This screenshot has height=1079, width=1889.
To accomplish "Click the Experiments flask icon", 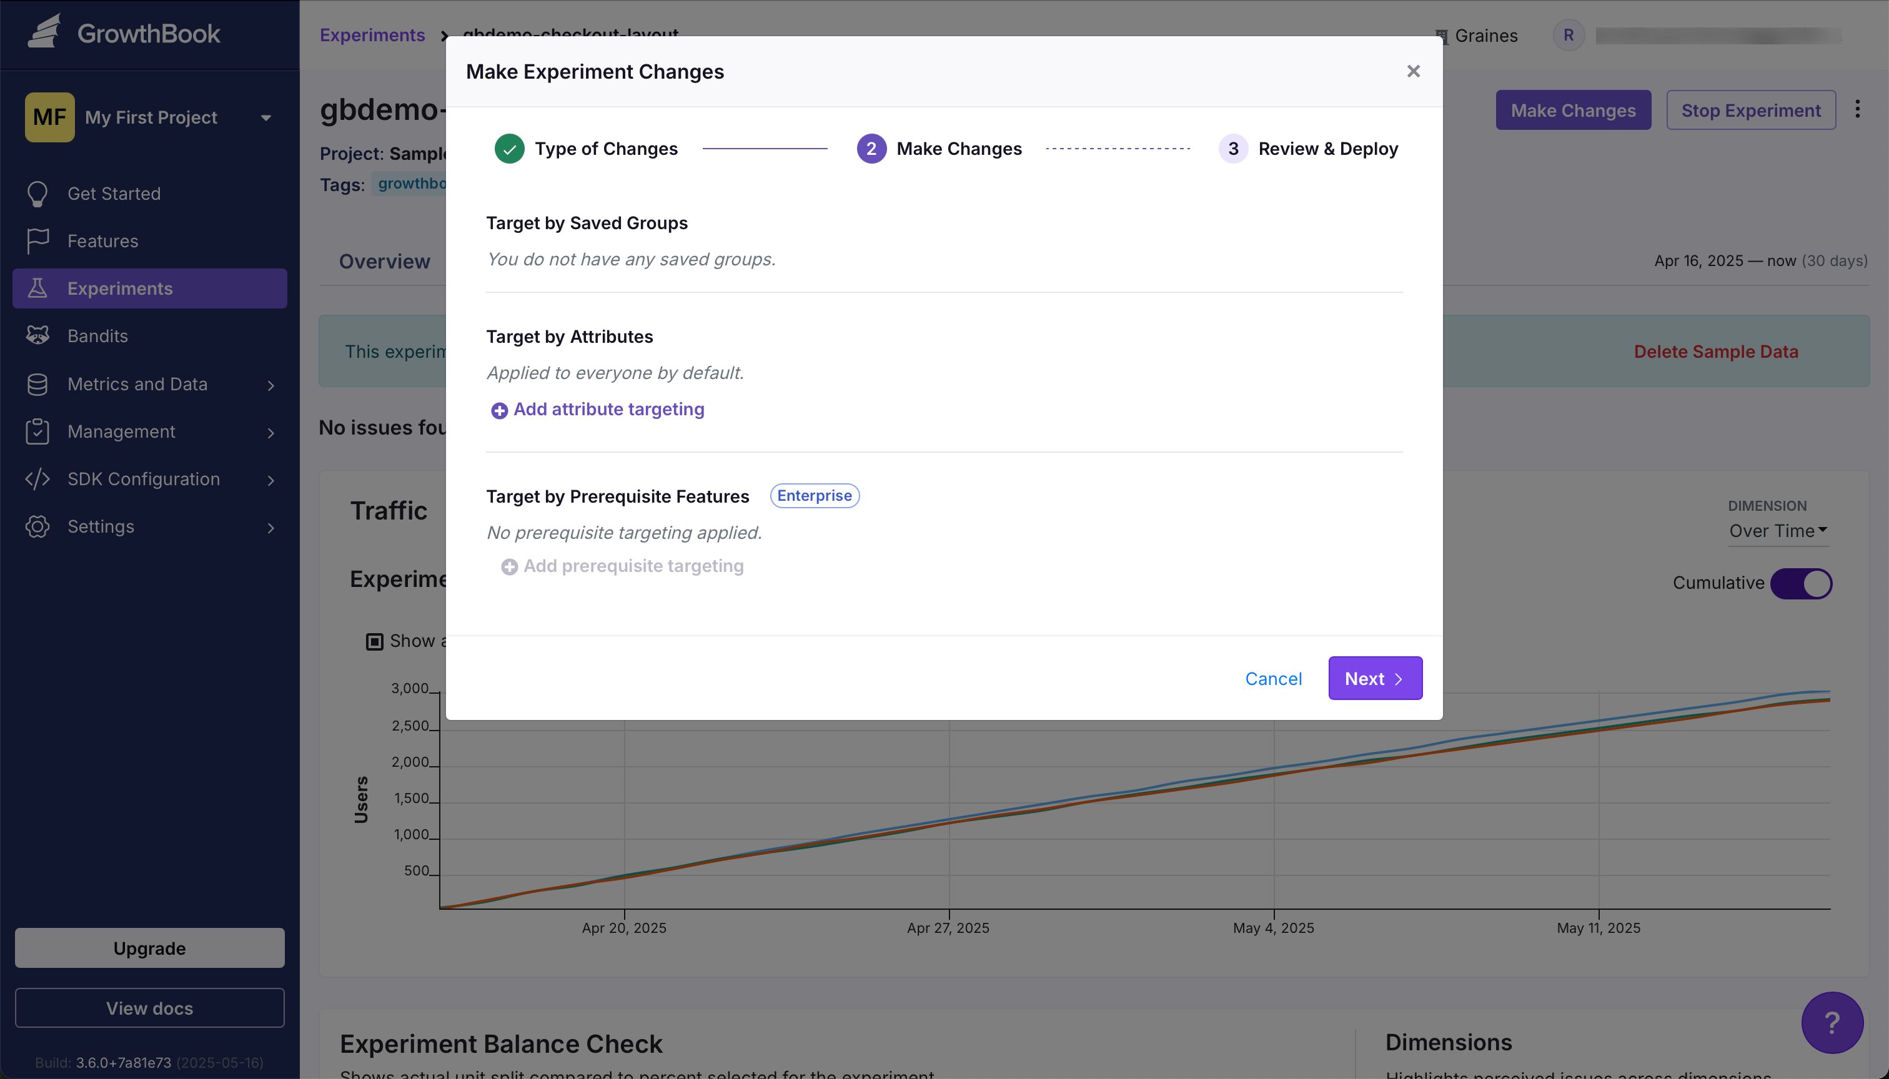I will [37, 288].
